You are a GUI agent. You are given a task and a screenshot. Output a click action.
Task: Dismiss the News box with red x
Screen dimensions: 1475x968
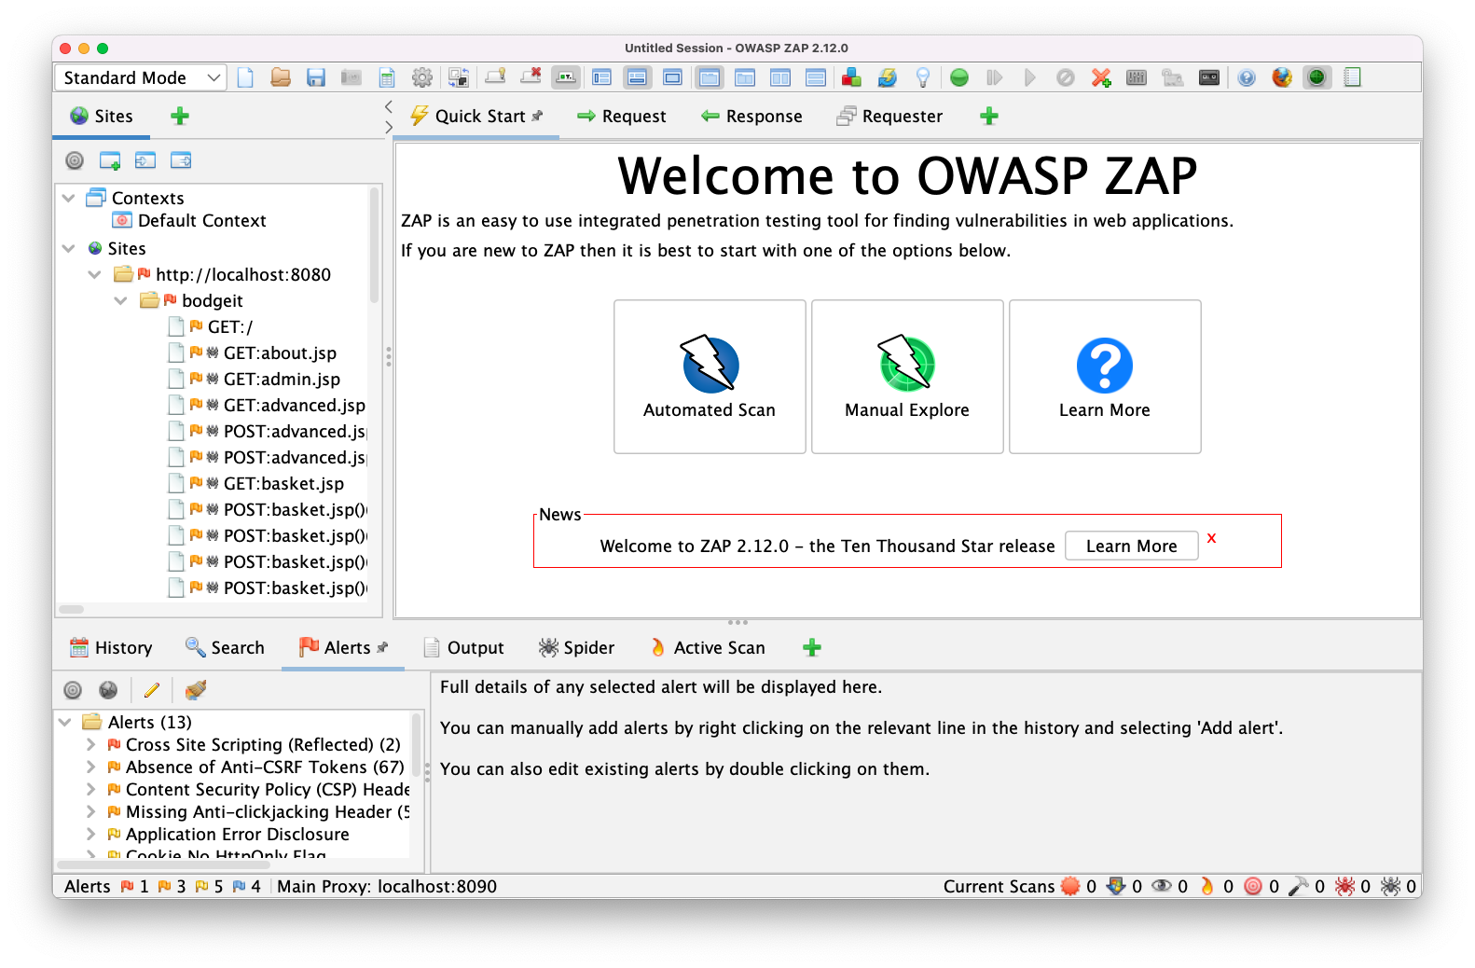pyautogui.click(x=1211, y=538)
